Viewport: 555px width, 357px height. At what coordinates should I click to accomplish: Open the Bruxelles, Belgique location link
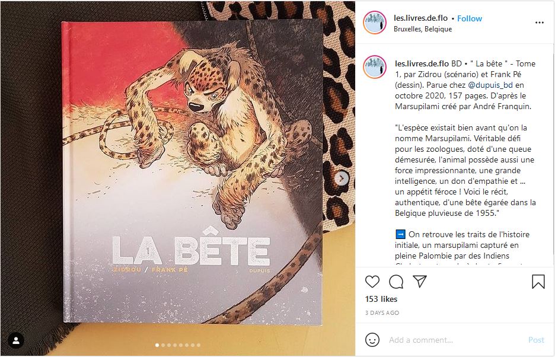tap(423, 29)
